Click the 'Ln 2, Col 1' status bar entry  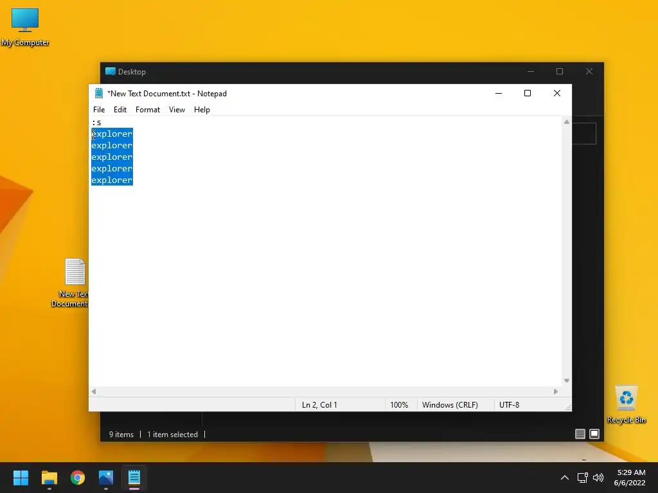[x=319, y=405]
